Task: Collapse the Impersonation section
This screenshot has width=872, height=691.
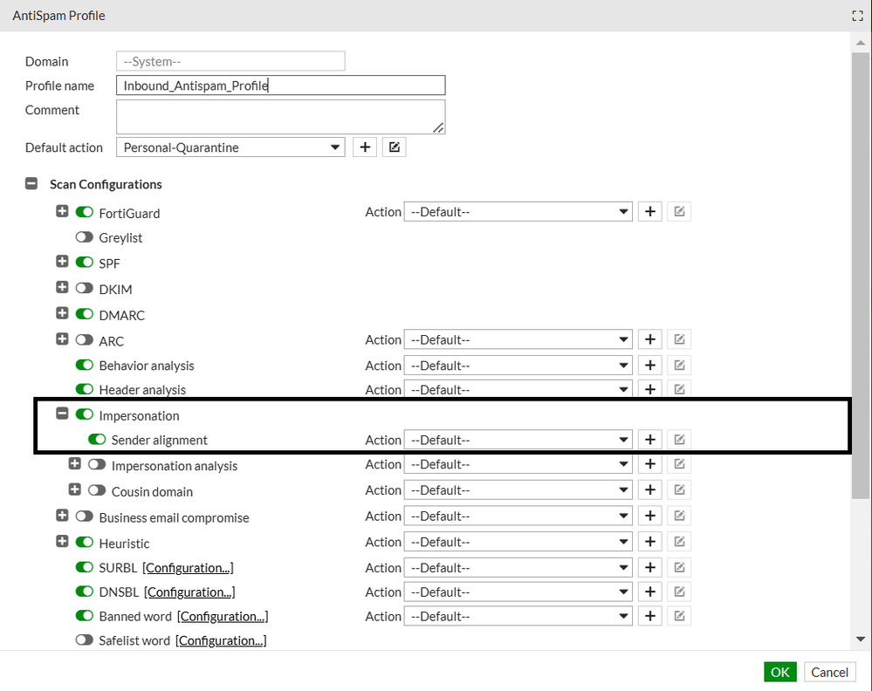Action: click(62, 414)
